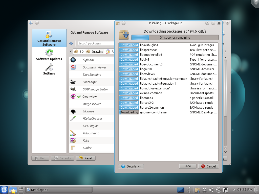Image resolution: width=259 pixels, height=194 pixels.
Task: Select the KIPI Plugins list entry
Action: (92, 126)
